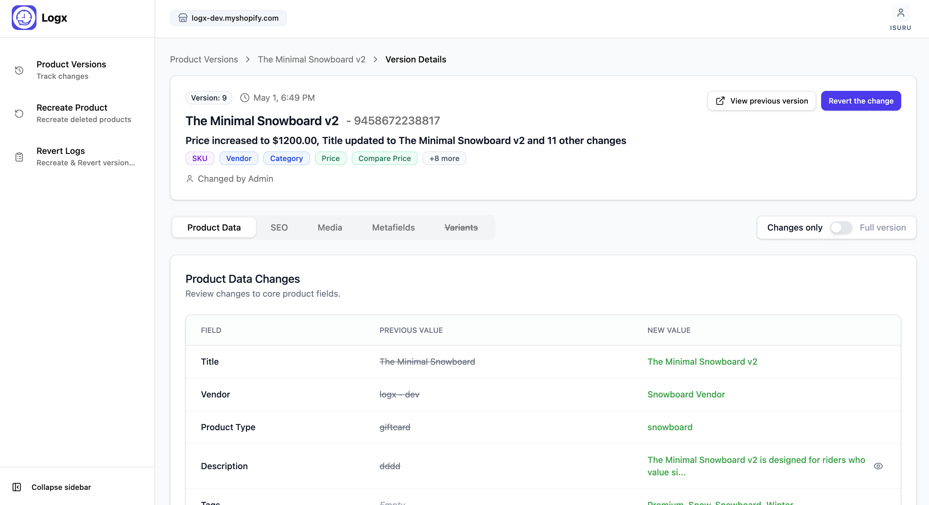Click the Product Versions history icon
This screenshot has width=929, height=505.
[19, 70]
